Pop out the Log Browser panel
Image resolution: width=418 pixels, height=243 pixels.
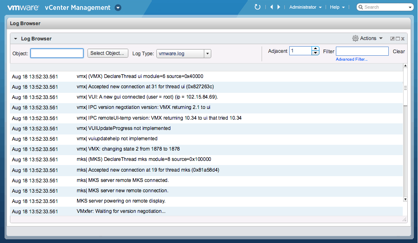coord(392,39)
